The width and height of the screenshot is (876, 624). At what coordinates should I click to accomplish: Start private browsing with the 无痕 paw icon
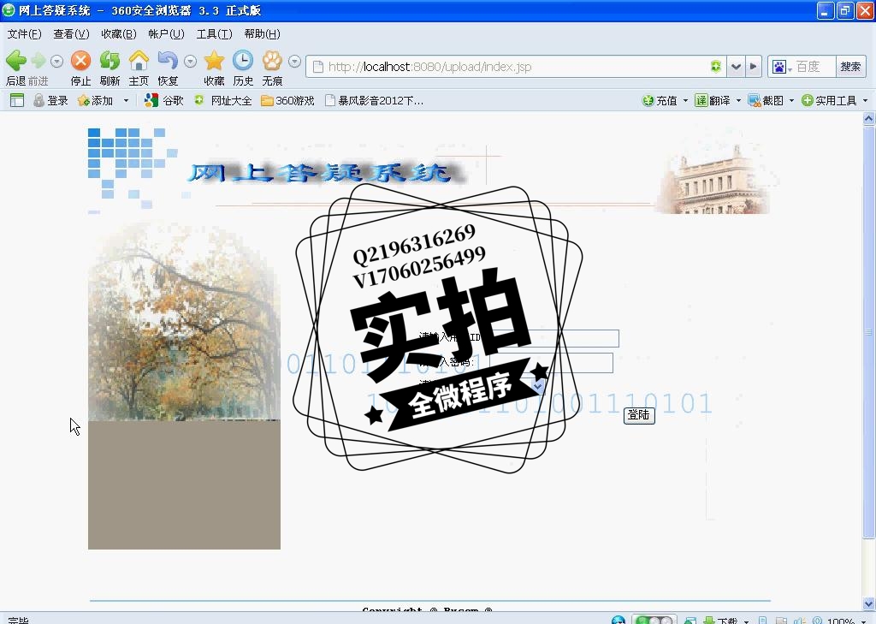pyautogui.click(x=272, y=61)
